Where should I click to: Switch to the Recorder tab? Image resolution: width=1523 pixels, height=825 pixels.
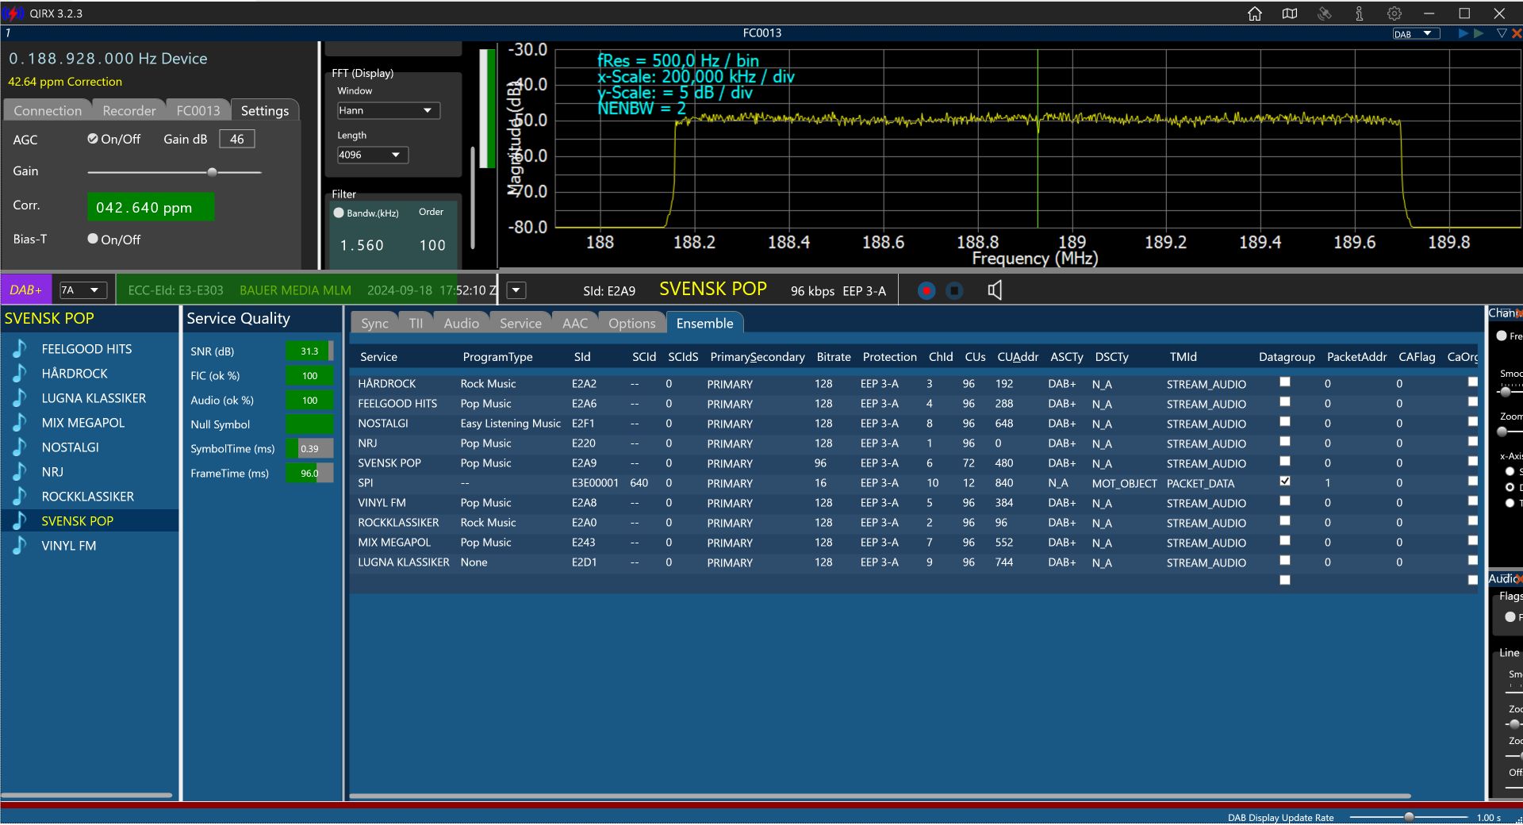tap(129, 111)
